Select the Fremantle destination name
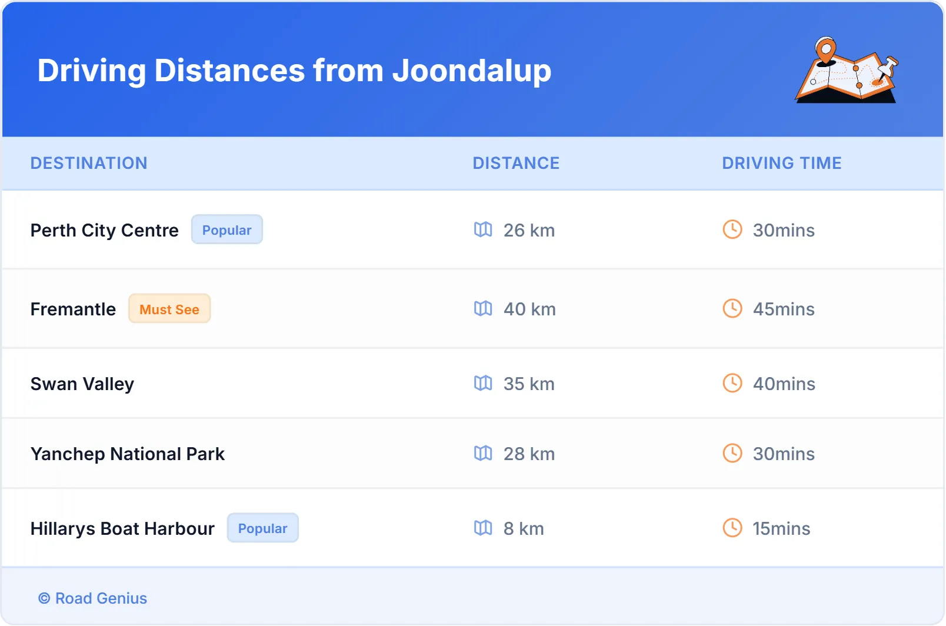The width and height of the screenshot is (946, 626). (x=74, y=309)
